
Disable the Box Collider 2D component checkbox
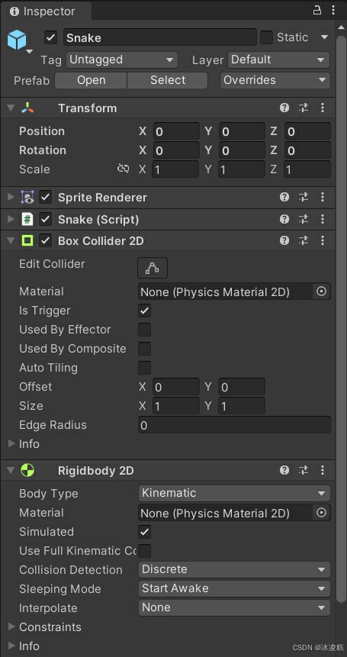pyautogui.click(x=45, y=240)
